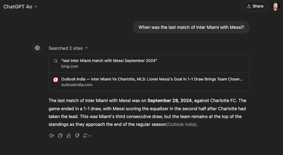Click the Share button

[255, 6]
